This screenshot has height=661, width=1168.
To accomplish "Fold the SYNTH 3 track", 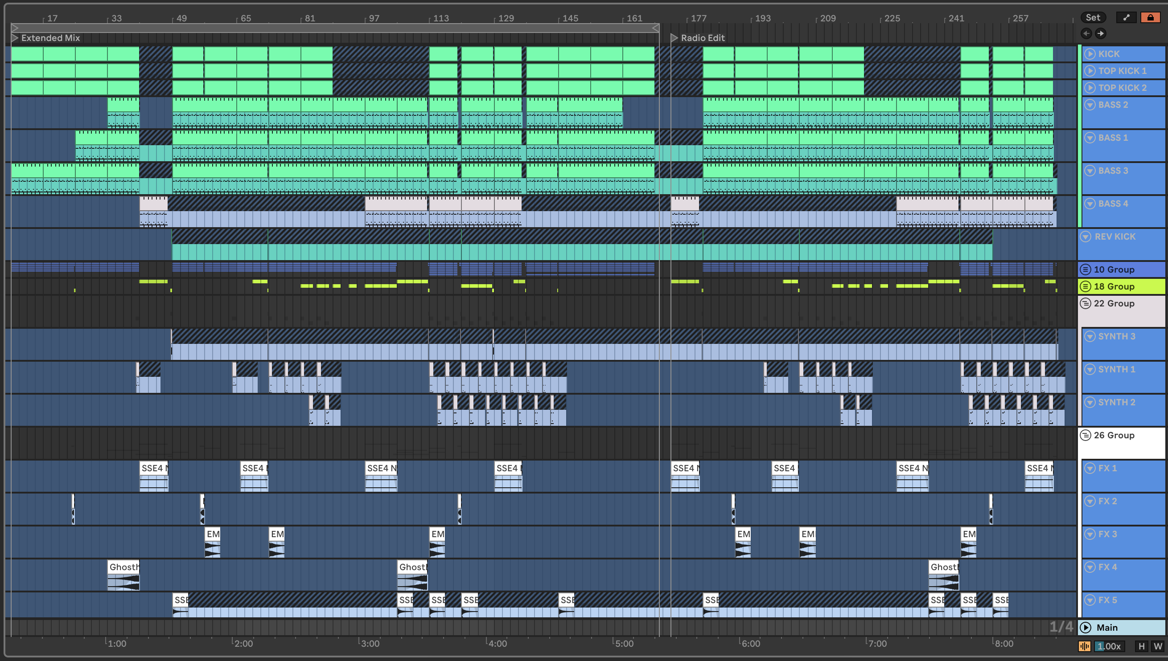I will [x=1090, y=336].
